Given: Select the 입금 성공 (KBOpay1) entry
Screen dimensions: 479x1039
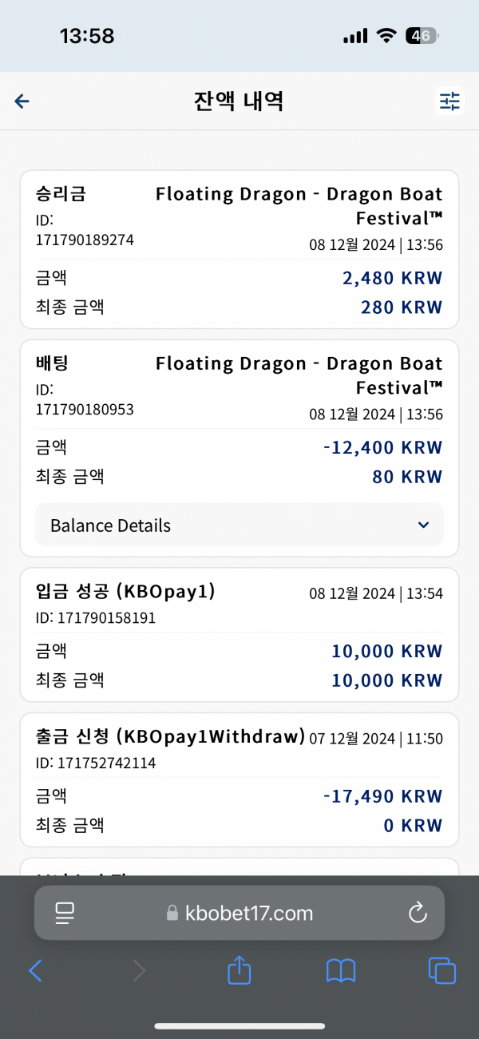Looking at the screenshot, I should click(x=239, y=634).
